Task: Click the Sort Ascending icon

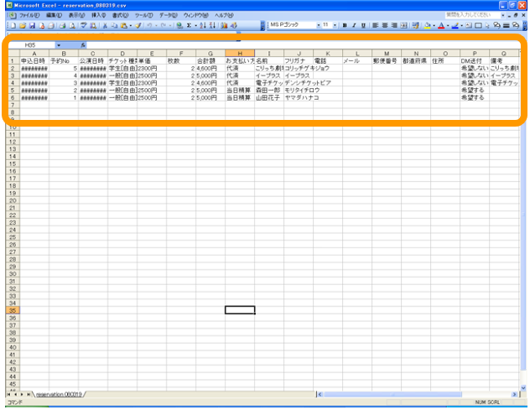Action: pos(201,26)
